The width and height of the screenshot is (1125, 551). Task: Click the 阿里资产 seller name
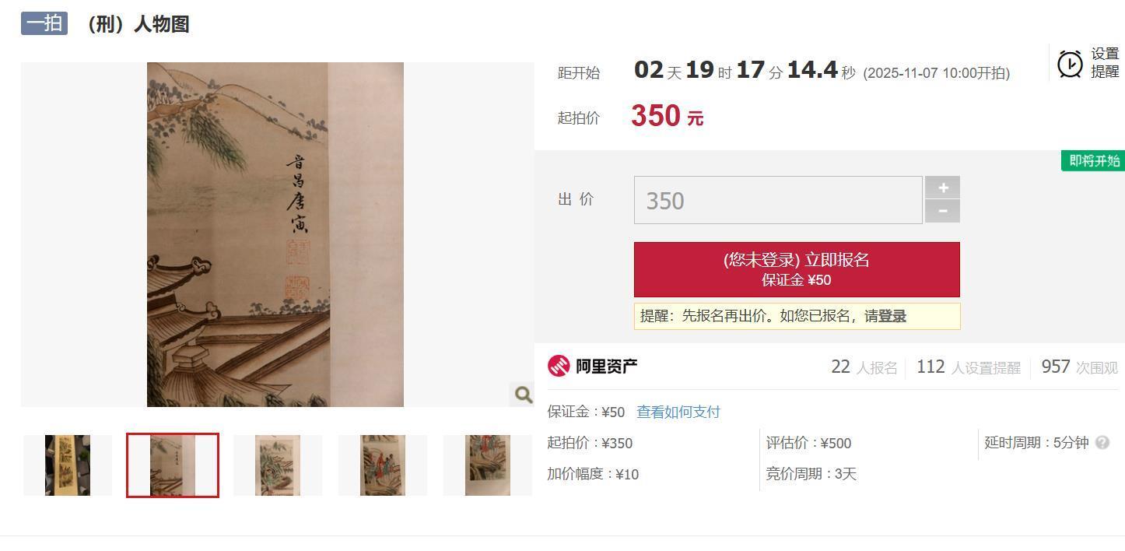click(607, 366)
